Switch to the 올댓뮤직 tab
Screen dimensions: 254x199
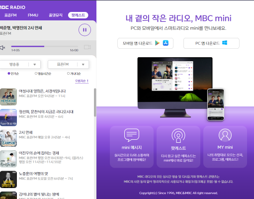56,15
